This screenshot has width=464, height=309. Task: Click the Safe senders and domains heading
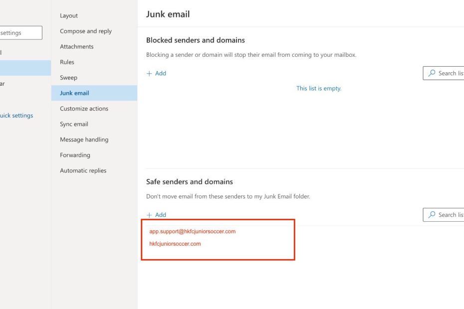tap(189, 182)
